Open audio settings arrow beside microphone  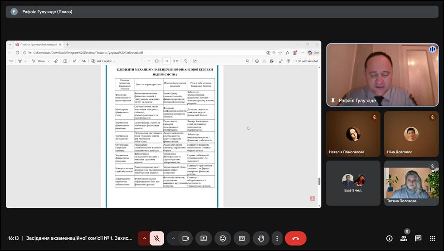145,238
